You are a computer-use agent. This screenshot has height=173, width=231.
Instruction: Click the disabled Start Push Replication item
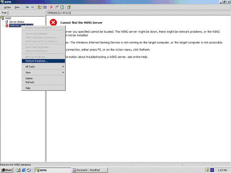click(44, 47)
